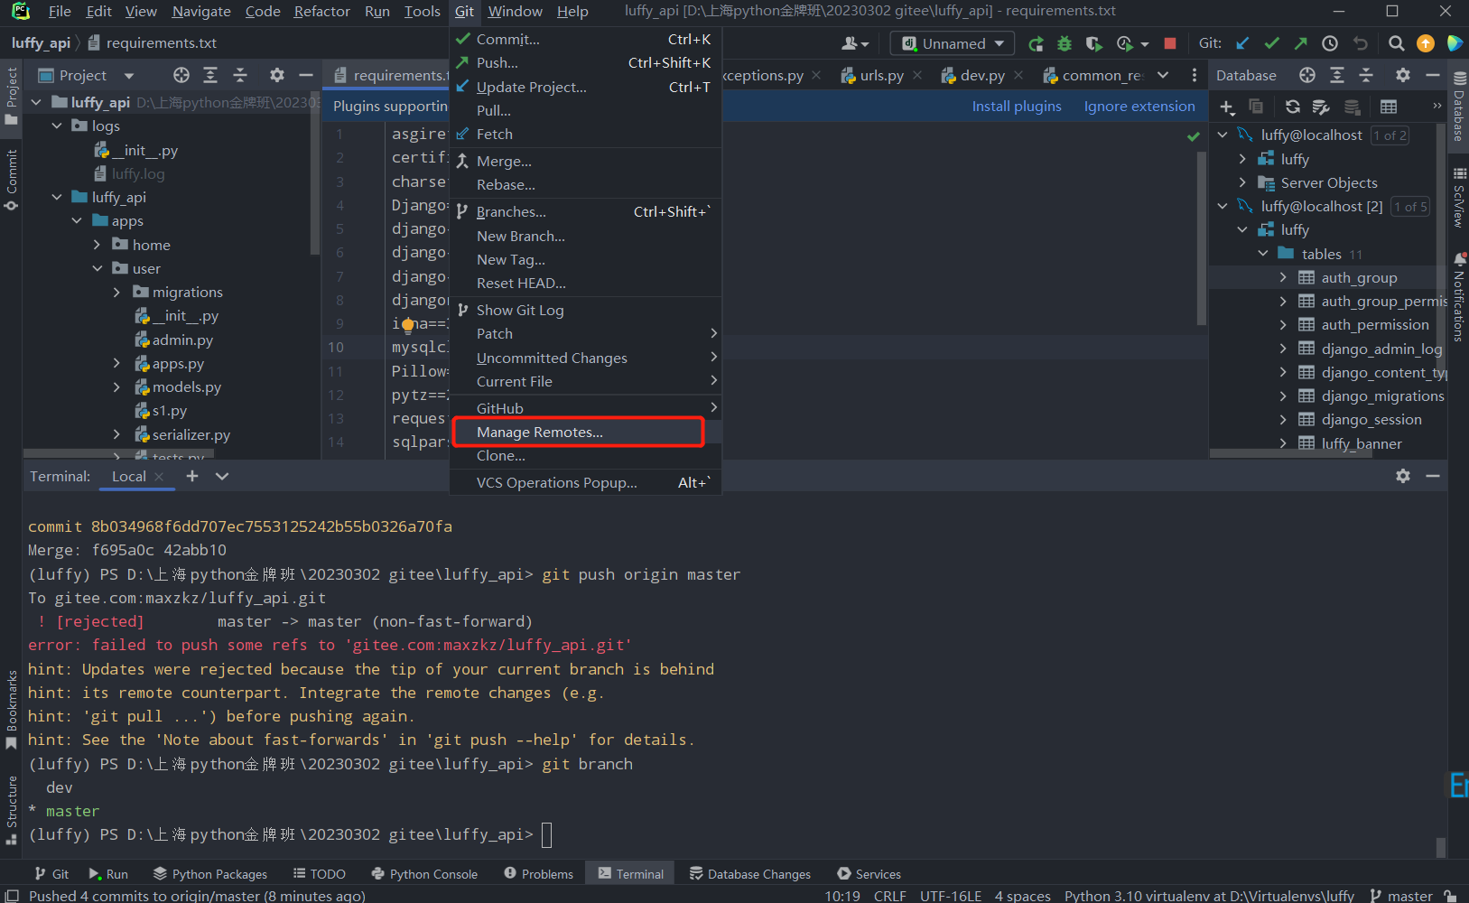Show hidden editor tabs dropdown chevron
The width and height of the screenshot is (1469, 903).
tap(1163, 75)
